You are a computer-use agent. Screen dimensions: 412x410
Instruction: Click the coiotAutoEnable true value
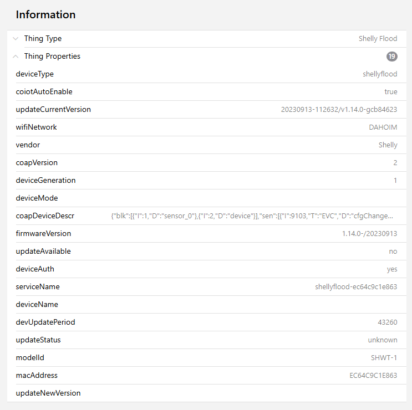390,92
